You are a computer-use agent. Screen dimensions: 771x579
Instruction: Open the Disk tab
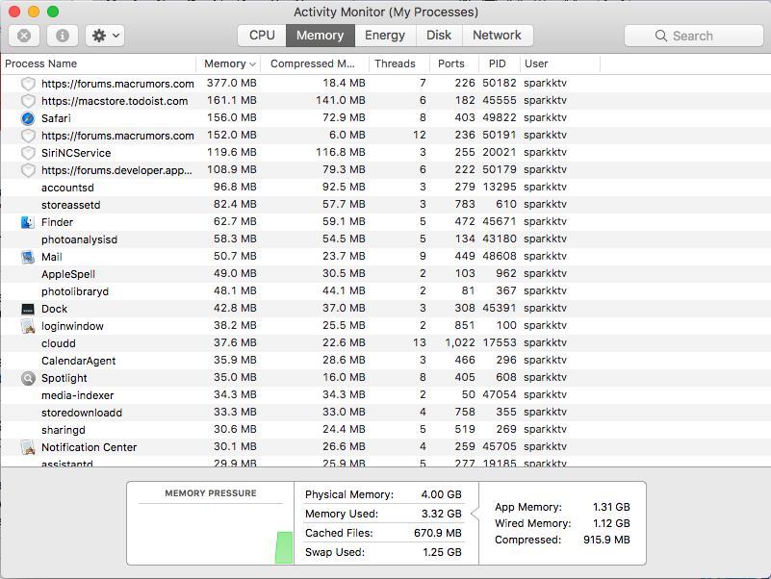pyautogui.click(x=439, y=36)
